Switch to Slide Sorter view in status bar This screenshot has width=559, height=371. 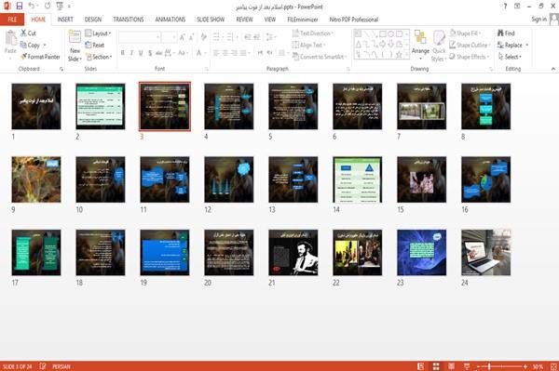436,366
